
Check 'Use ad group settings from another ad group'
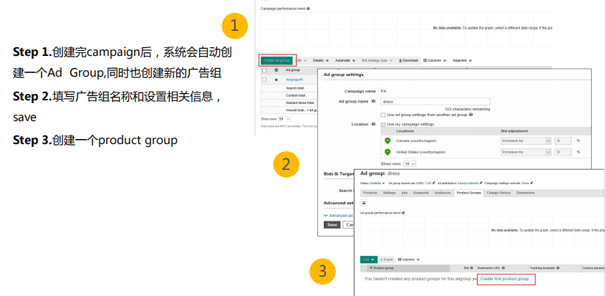(383, 115)
